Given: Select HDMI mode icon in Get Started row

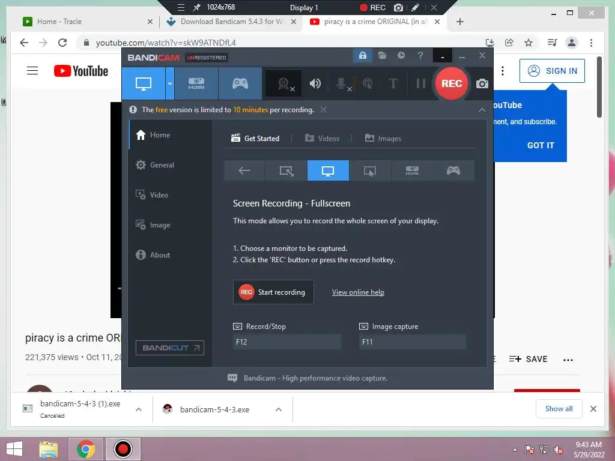Looking at the screenshot, I should 412,170.
